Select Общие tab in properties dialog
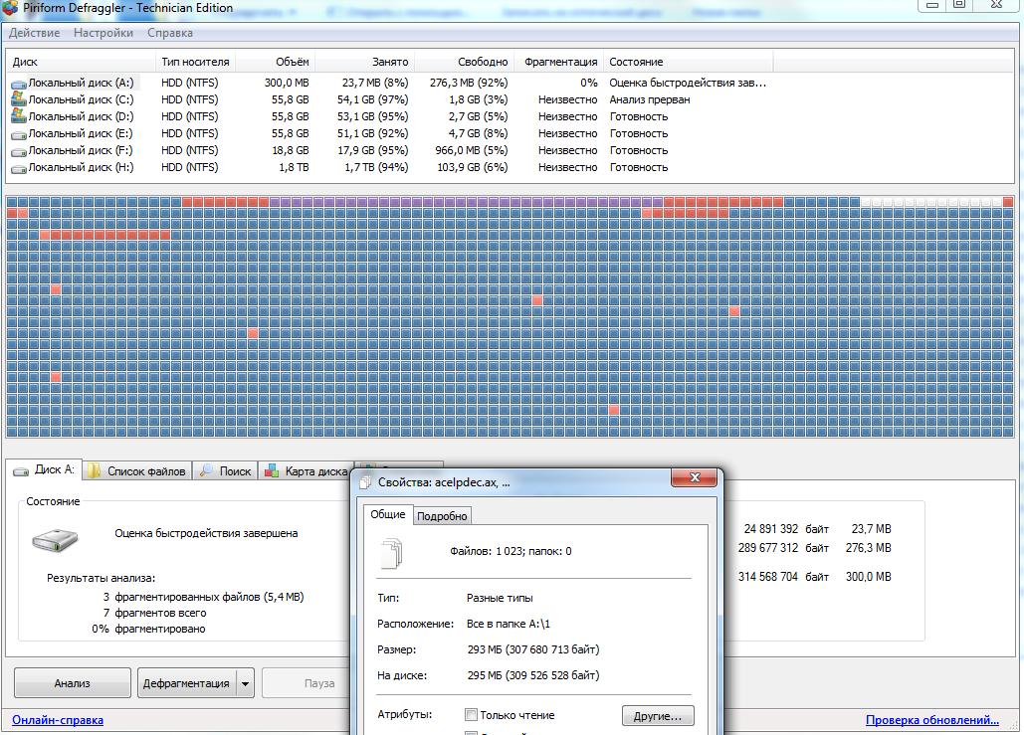The image size is (1024, 735). pos(388,514)
